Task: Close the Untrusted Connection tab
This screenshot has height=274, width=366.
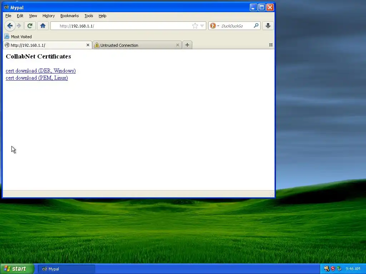Action: click(178, 45)
